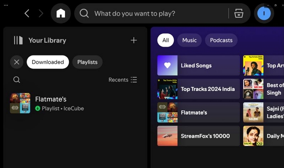This screenshot has width=284, height=168.
Task: Open the user profile avatar
Action: click(x=264, y=13)
